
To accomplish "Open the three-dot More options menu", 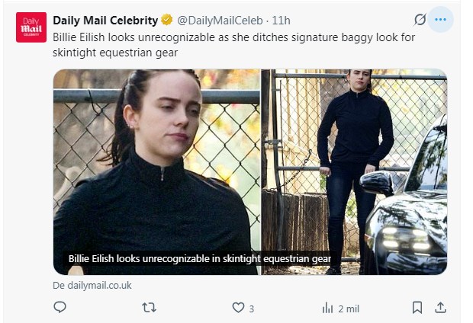I will (440, 20).
